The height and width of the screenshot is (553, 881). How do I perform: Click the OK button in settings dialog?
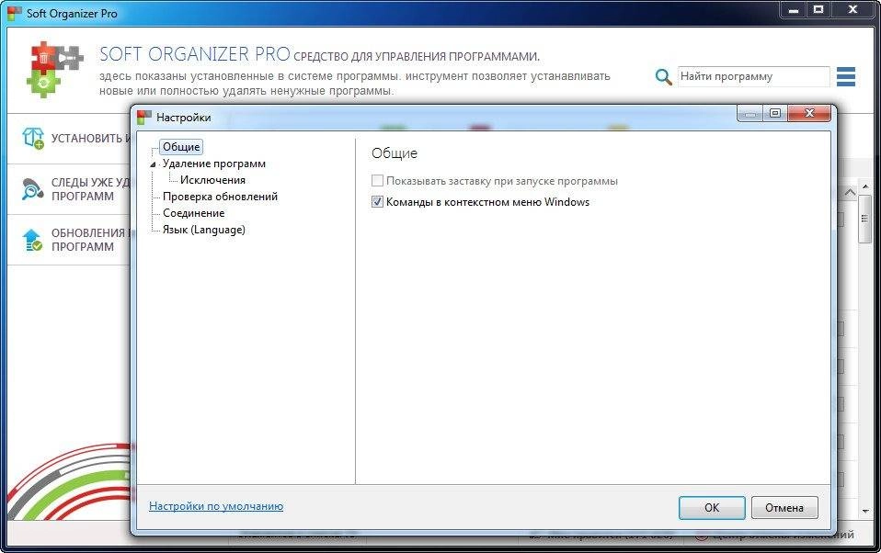(x=712, y=507)
